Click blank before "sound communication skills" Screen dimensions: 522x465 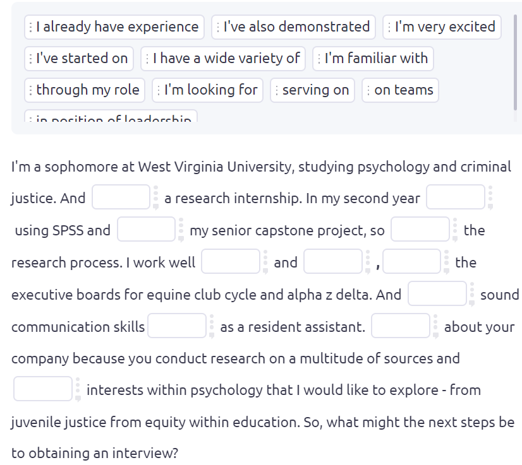click(x=437, y=294)
